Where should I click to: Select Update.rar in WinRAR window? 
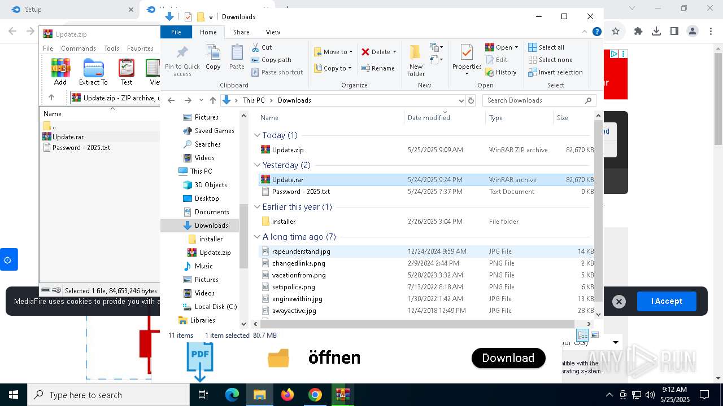click(x=68, y=137)
